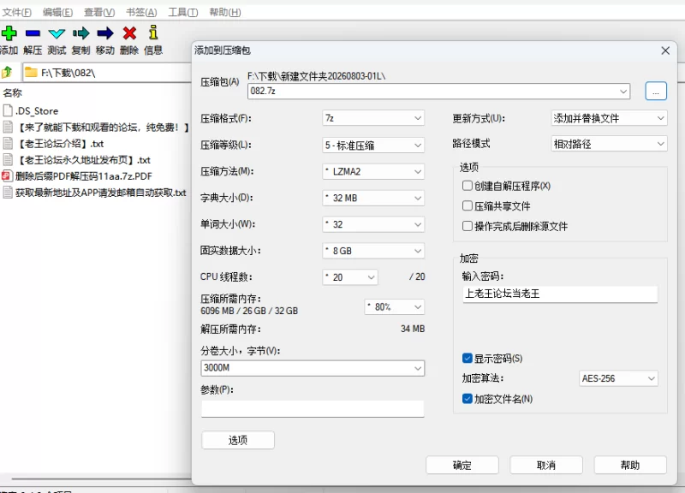Open the 压缩格式 7z dropdown
Viewport: 685px width, 493px height.
tap(373, 118)
